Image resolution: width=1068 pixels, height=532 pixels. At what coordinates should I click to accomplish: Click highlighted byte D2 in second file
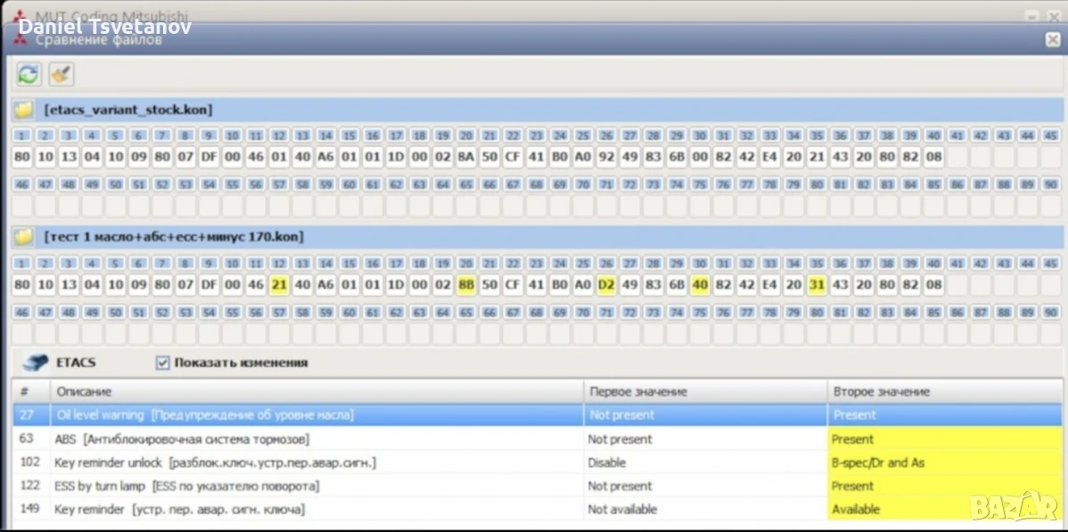tap(606, 285)
